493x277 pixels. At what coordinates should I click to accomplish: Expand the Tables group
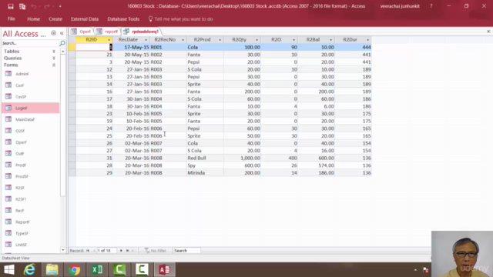click(x=54, y=52)
